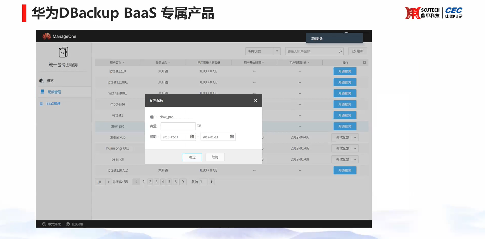Click the end date calendar icon
Image resolution: width=485 pixels, height=239 pixels.
pyautogui.click(x=232, y=137)
